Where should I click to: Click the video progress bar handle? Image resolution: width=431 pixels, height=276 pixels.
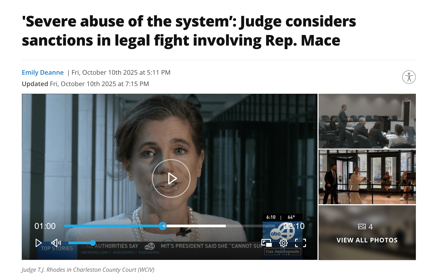[x=163, y=226]
